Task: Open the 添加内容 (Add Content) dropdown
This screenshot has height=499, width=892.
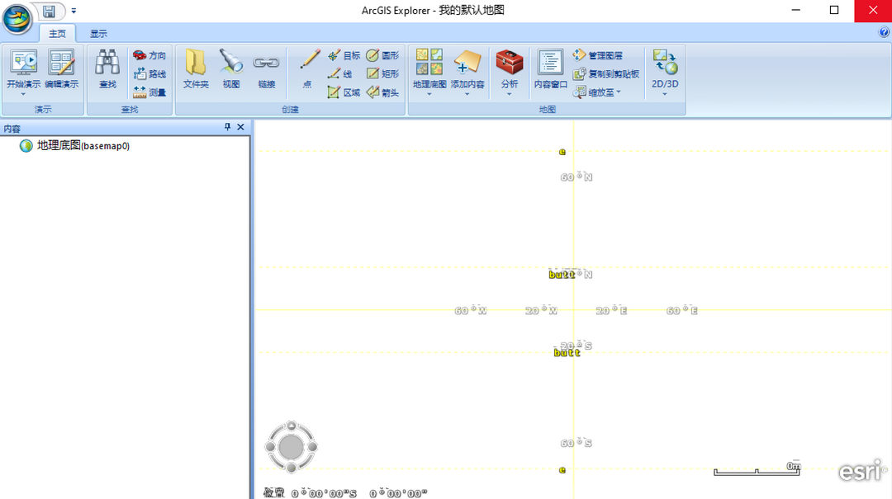Action: point(467,93)
